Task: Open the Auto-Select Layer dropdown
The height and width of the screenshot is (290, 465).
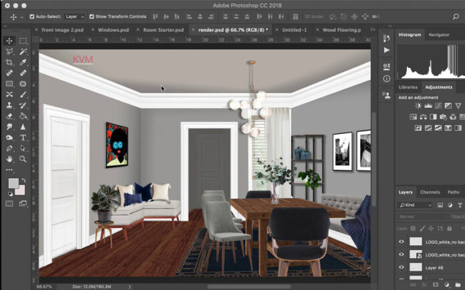Action: tap(74, 17)
